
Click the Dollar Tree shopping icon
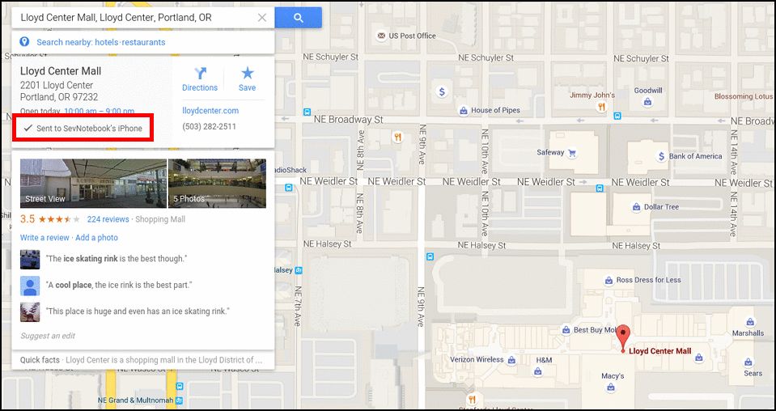(x=637, y=207)
